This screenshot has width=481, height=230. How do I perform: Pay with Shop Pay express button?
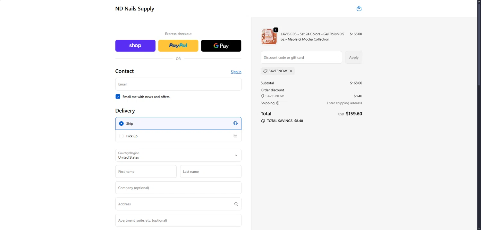click(x=135, y=46)
